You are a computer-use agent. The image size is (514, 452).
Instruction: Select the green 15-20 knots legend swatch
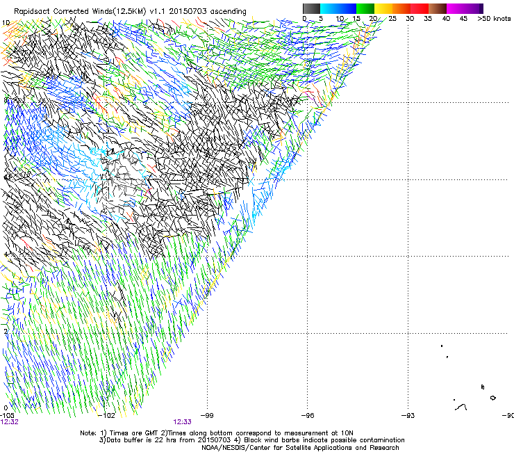pyautogui.click(x=365, y=8)
